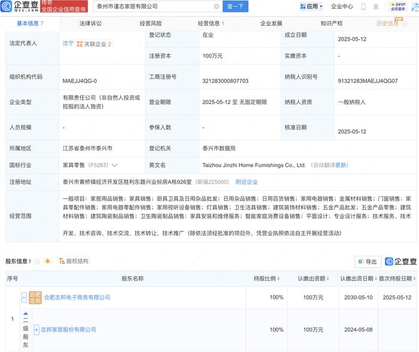This screenshot has height=352, width=419.
Task: Select English name Taizhou Jinzhi Home Furnishings
Action: [254, 165]
